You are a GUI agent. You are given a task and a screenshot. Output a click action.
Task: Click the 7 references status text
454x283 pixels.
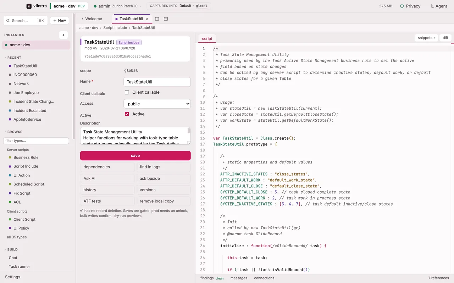[438, 278]
